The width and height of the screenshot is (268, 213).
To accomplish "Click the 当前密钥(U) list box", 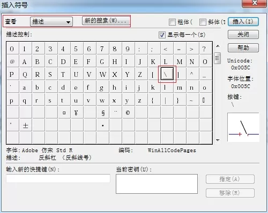I will point(157,184).
